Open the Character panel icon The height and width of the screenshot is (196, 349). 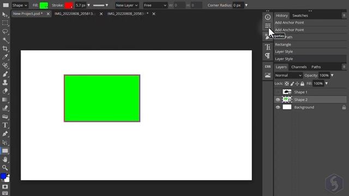point(268,47)
